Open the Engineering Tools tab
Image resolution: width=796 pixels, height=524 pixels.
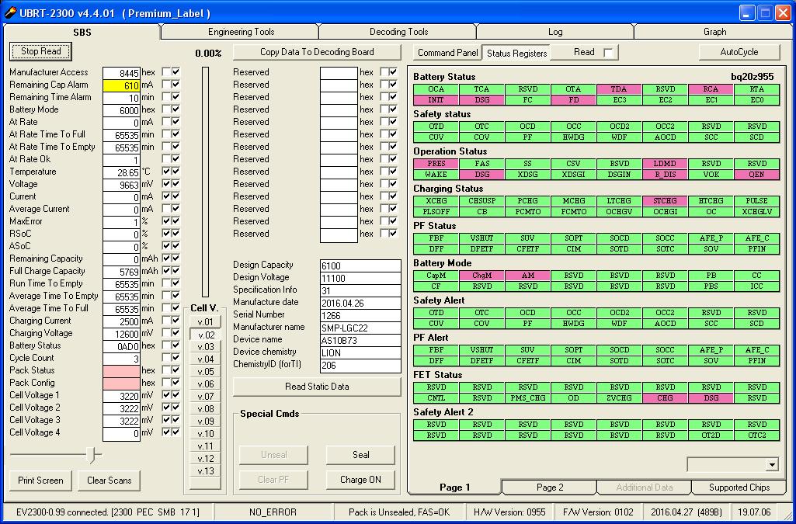241,32
